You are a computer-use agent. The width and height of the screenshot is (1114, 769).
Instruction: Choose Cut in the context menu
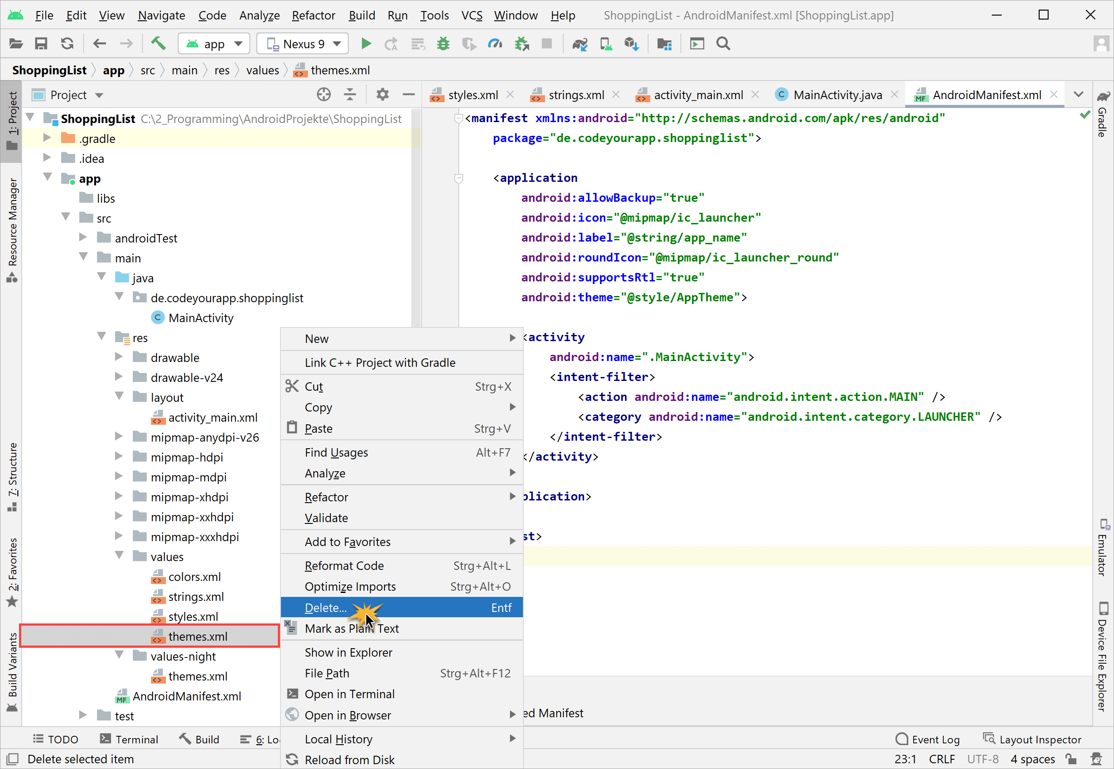point(402,386)
